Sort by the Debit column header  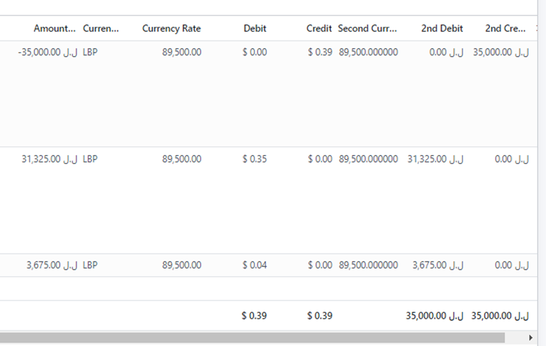click(x=255, y=29)
